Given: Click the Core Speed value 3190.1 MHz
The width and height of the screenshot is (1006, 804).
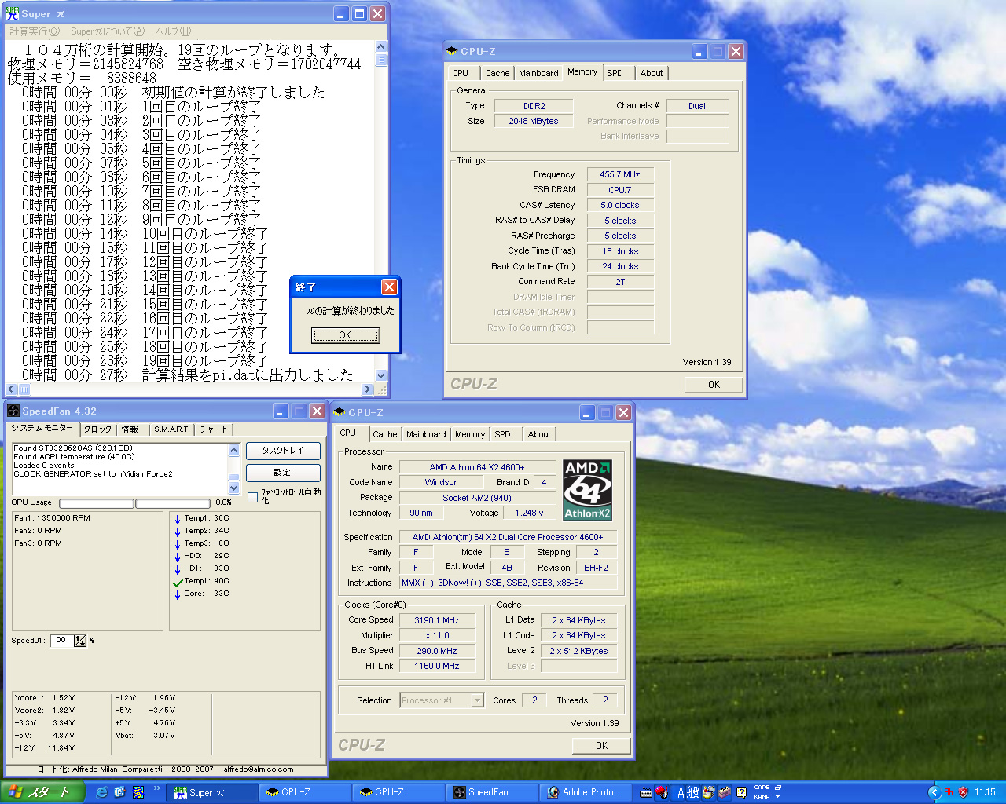Looking at the screenshot, I should point(437,620).
